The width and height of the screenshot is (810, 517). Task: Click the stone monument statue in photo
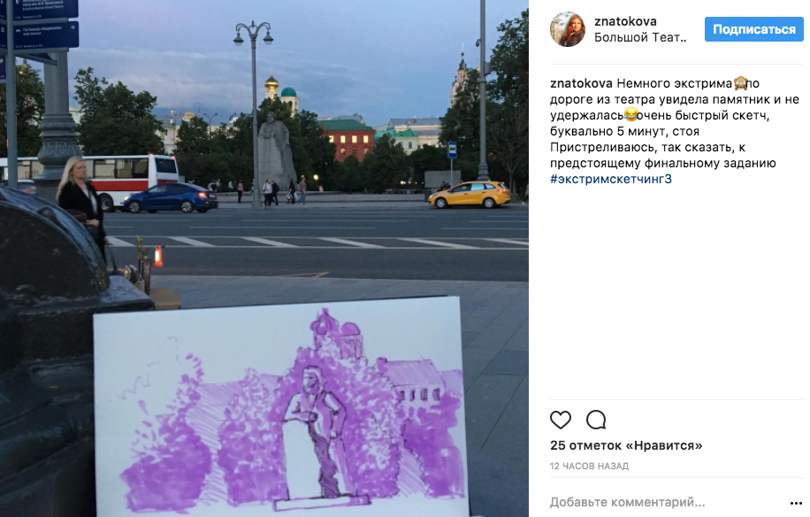277,150
